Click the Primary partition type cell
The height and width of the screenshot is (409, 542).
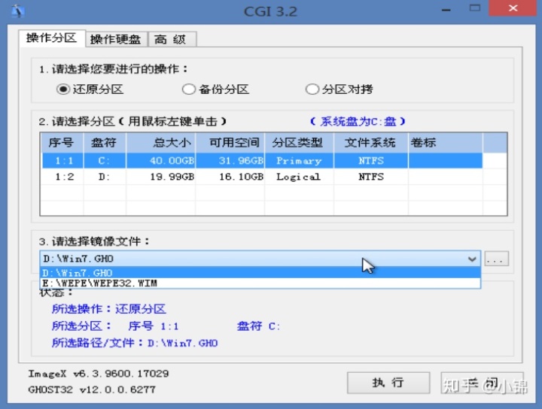tap(299, 160)
